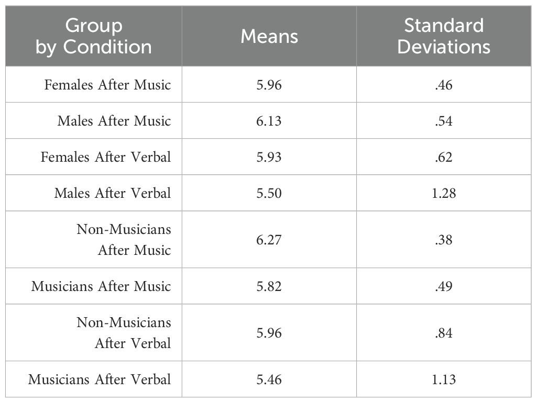Screen dimensions: 537x403
Task: Select the standard deviation value .84
Action: click(444, 333)
